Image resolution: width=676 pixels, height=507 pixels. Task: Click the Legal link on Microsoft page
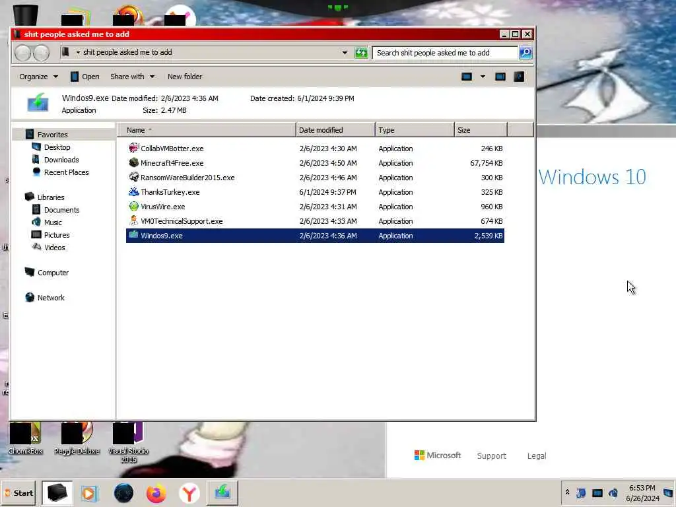click(537, 456)
